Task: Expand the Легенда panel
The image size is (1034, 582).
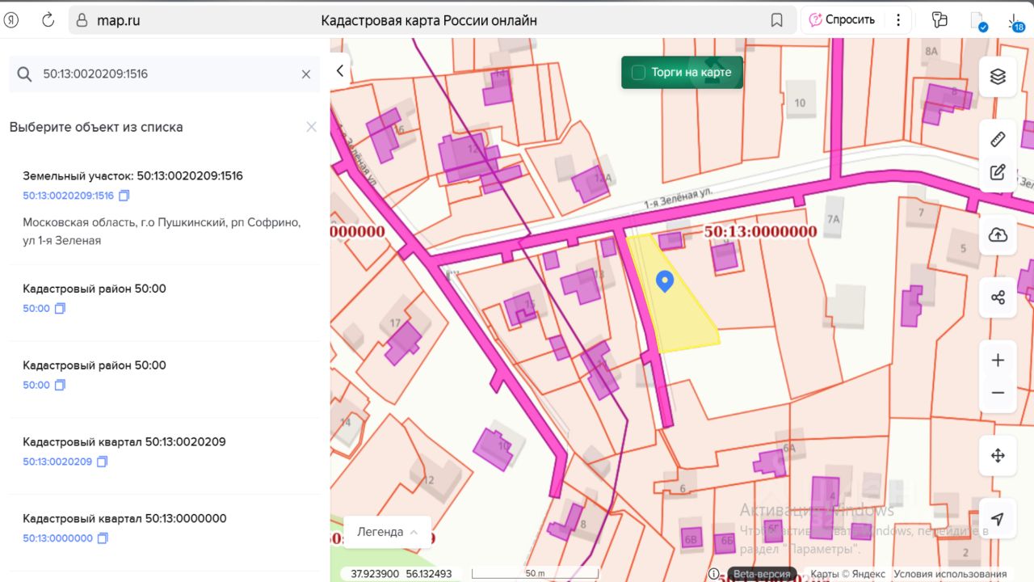Action: pyautogui.click(x=387, y=532)
